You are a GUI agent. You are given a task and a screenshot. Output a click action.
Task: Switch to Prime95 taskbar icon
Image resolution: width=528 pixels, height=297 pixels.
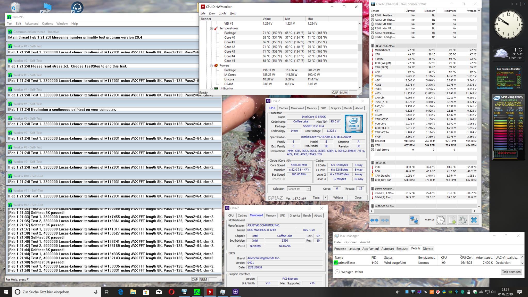[x=197, y=292]
